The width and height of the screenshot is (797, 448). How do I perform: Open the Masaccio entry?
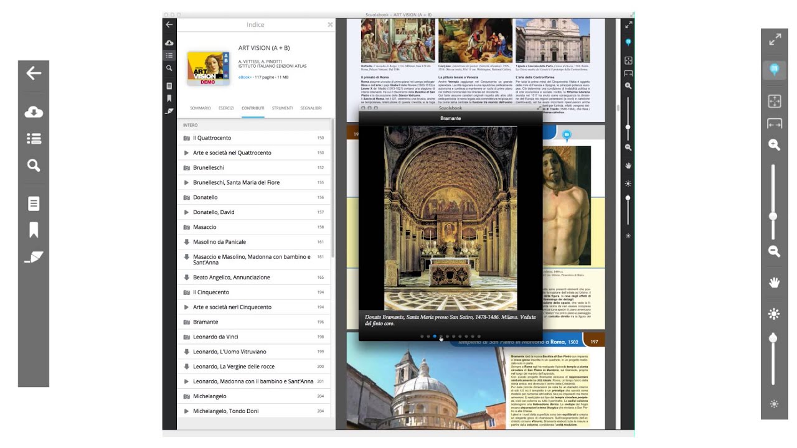[254, 227]
